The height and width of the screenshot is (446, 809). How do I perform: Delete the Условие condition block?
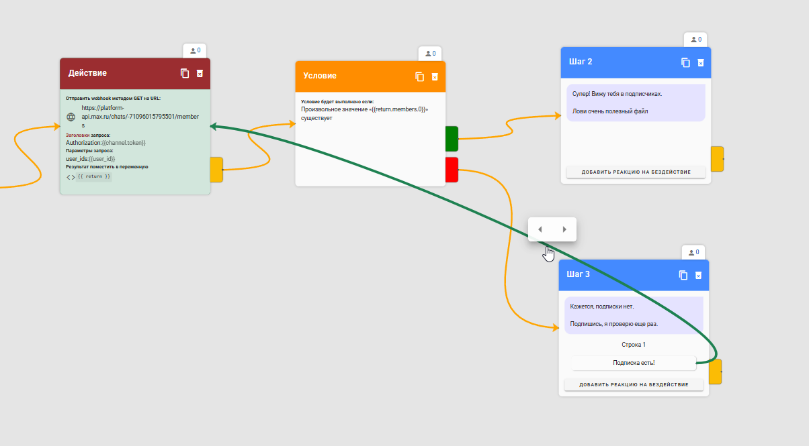tap(435, 77)
